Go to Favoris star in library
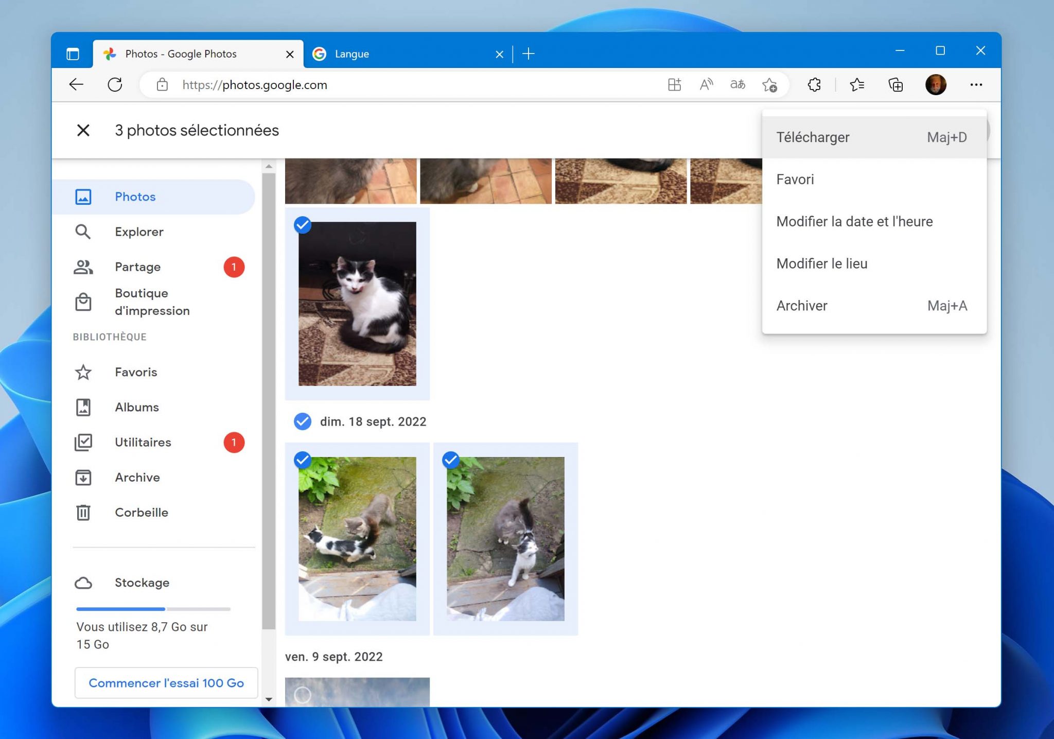The image size is (1054, 739). coord(135,372)
